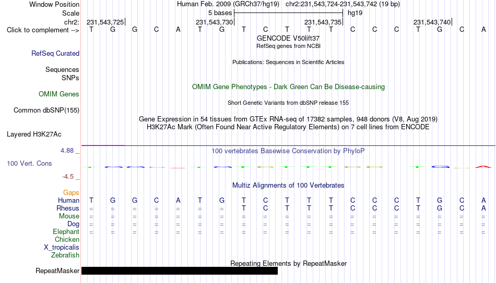The width and height of the screenshot is (496, 283).
Task: Click the 'Human Feb. 2009 (GRCh37/hg19)' position title
Action: coord(228,4)
